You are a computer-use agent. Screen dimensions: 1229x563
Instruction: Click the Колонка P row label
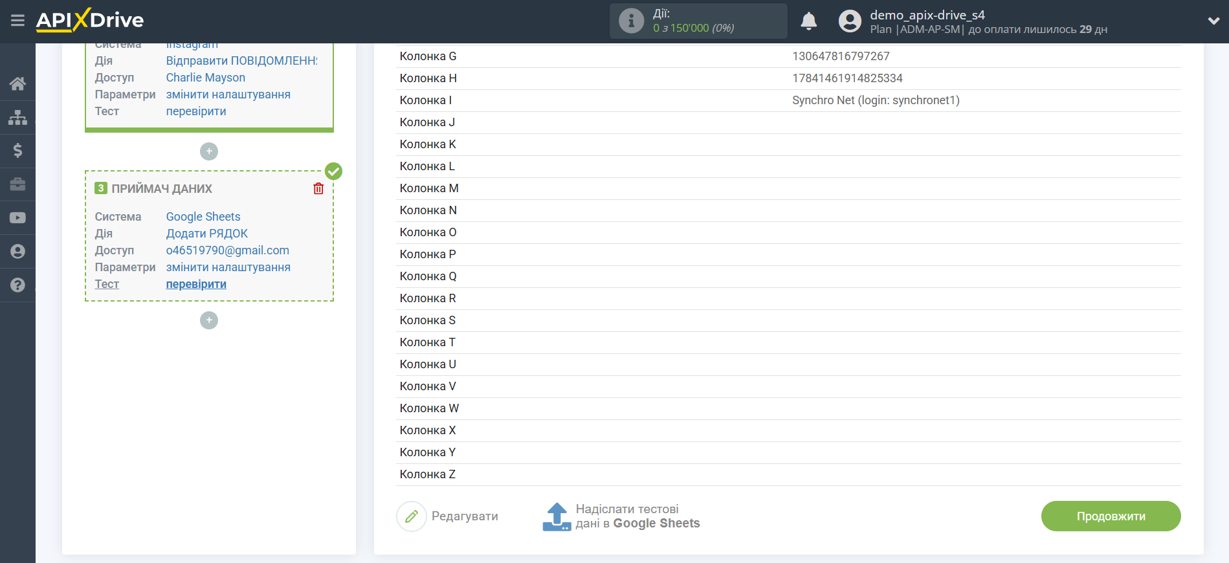pos(428,254)
